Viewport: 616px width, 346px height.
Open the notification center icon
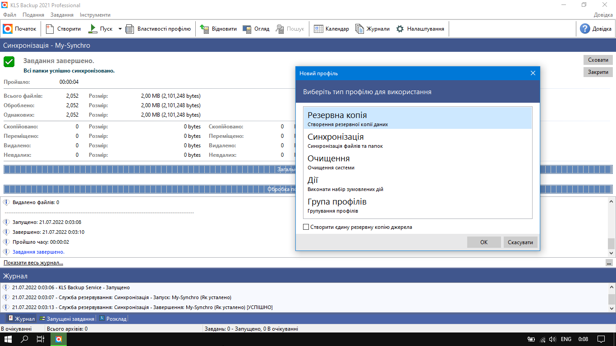tap(601, 339)
